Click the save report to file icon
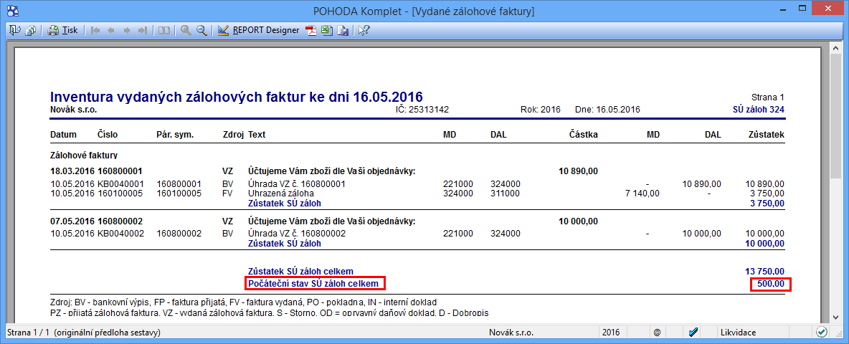Screen dimensions: 849x344 coord(343,30)
